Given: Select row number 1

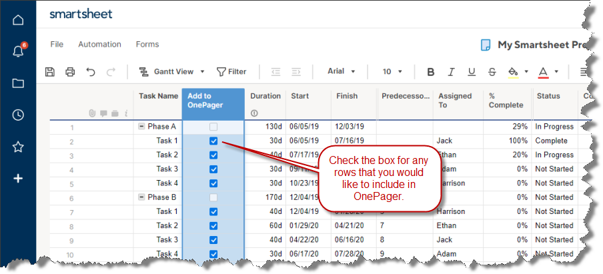Looking at the screenshot, I should point(72,127).
